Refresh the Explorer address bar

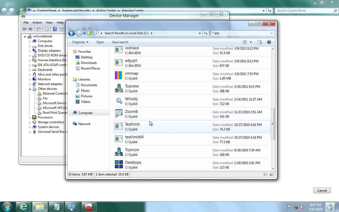[206, 33]
